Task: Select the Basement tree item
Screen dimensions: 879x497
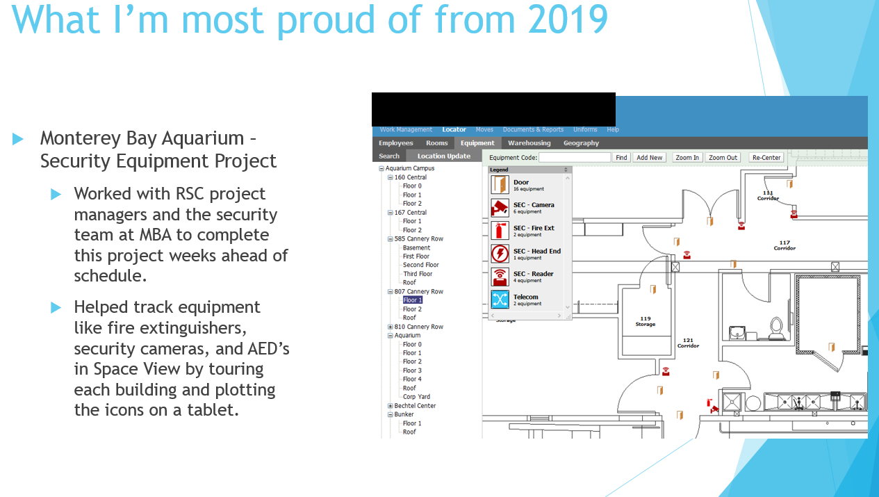Action: (x=417, y=247)
